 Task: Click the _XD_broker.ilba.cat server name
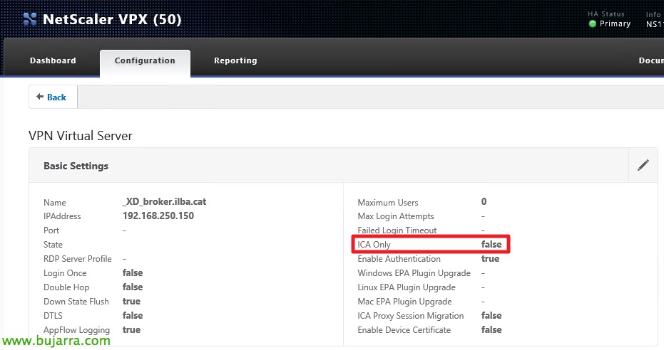(164, 201)
